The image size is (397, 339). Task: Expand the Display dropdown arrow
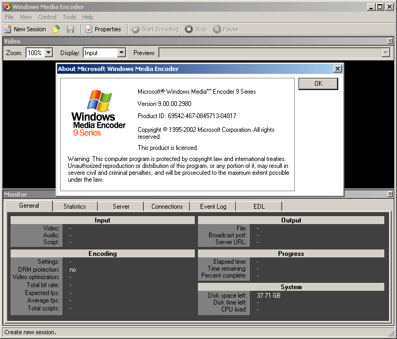pos(122,52)
